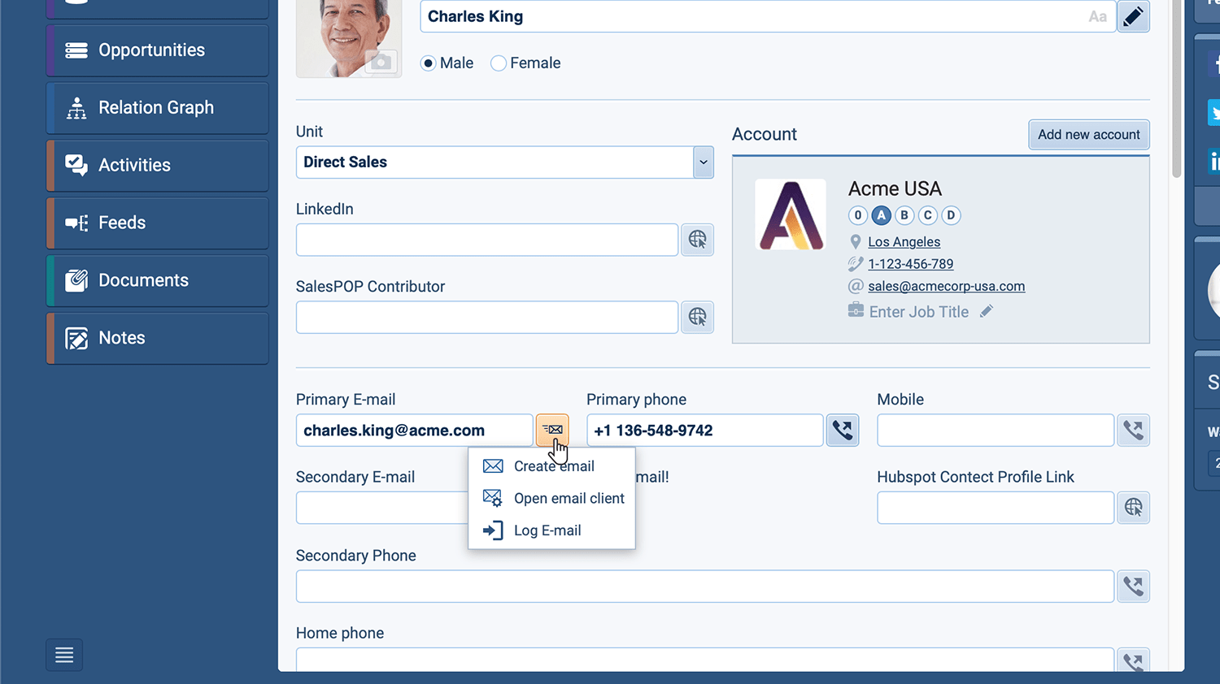The width and height of the screenshot is (1220, 684).
Task: Click the globe icon beside SalesPOP Contributor
Action: pyautogui.click(x=697, y=317)
